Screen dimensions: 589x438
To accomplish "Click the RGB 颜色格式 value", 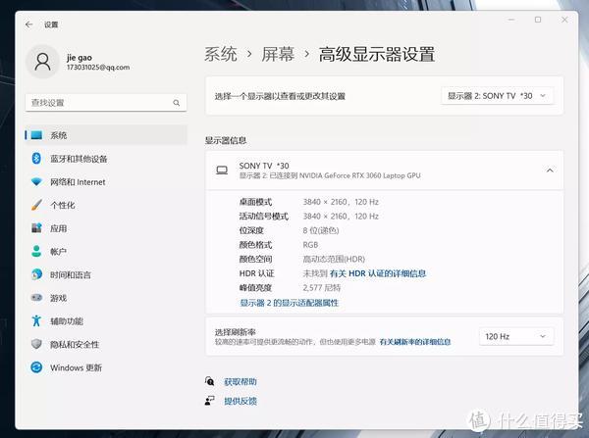I will click(x=310, y=245).
